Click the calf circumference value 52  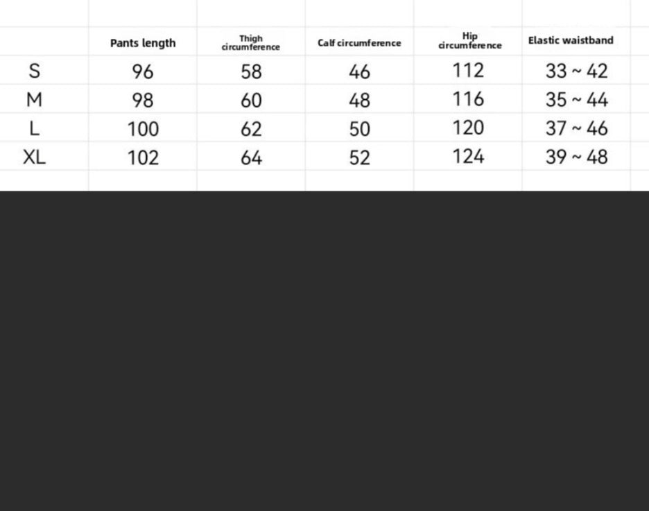point(359,157)
